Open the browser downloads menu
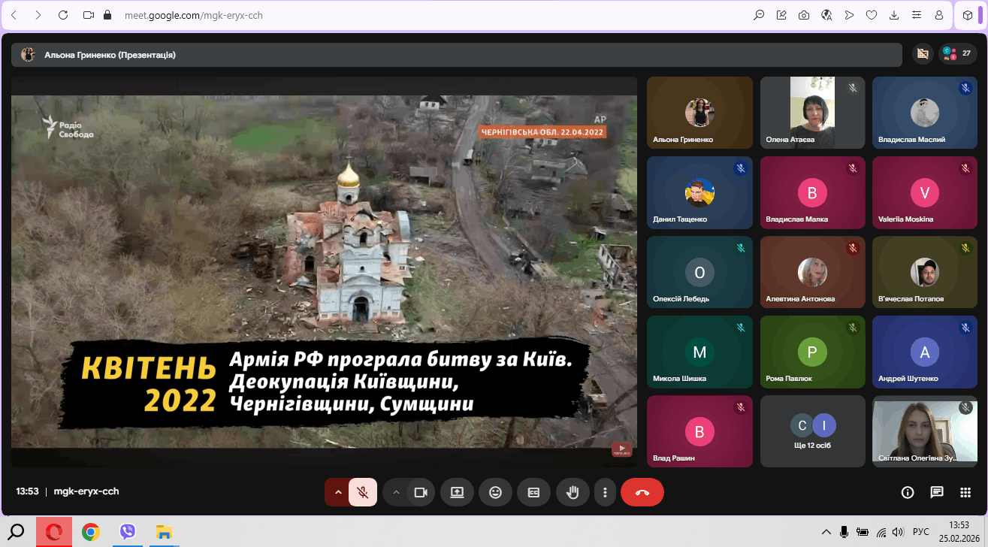This screenshot has width=988, height=547. [894, 15]
